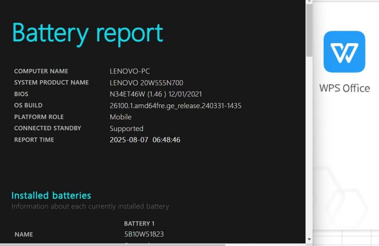Click the BIOS version N34ET46W value
This screenshot has width=379, height=246.
pos(156,94)
